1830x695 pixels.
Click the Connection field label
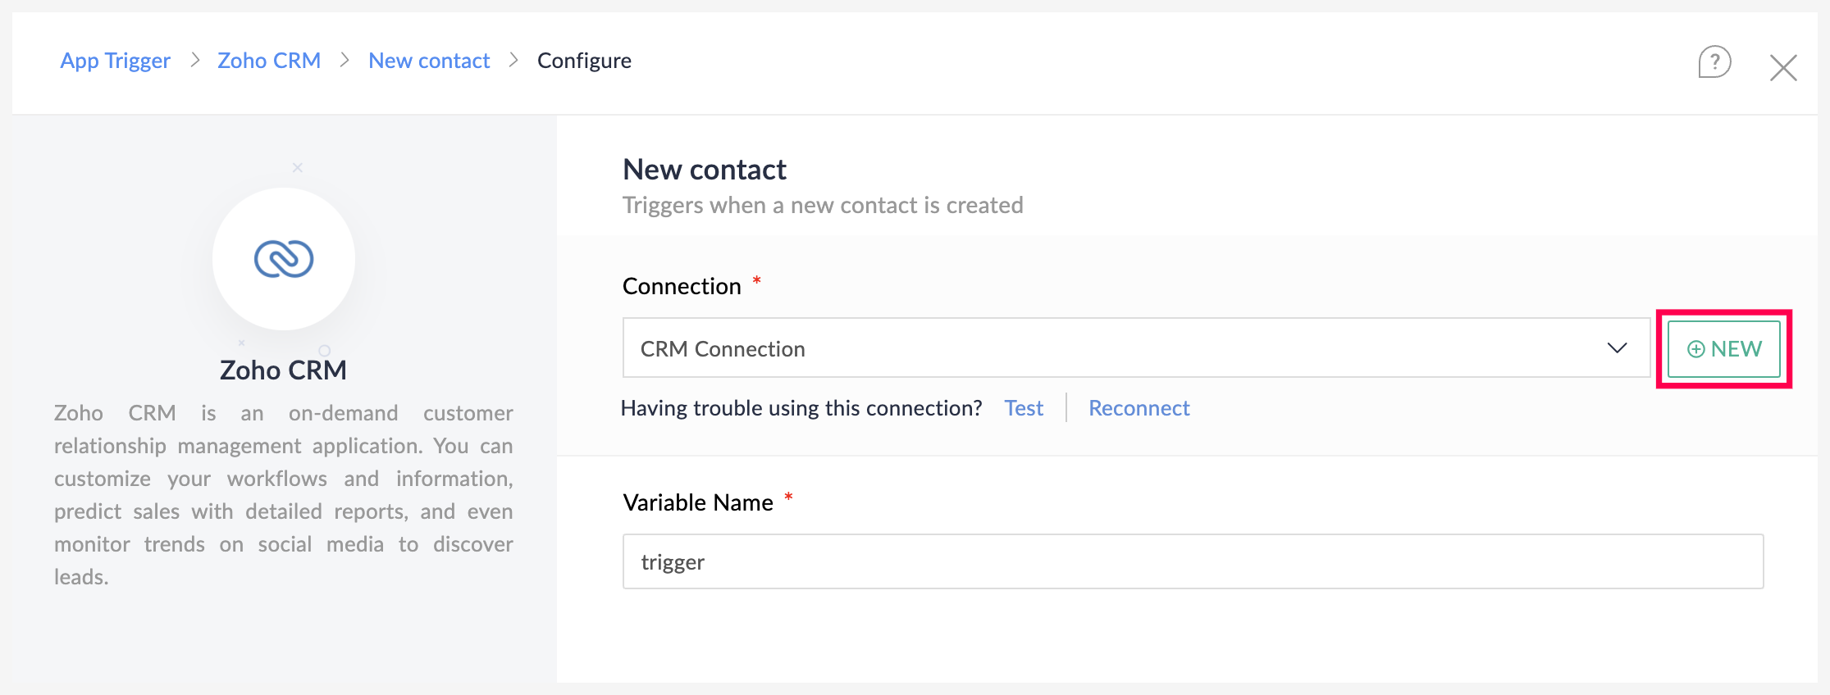[682, 286]
